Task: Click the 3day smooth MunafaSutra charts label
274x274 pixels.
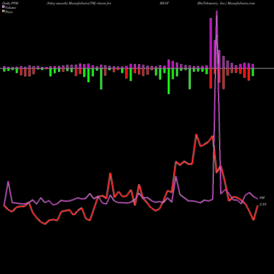Action: pos(79,3)
